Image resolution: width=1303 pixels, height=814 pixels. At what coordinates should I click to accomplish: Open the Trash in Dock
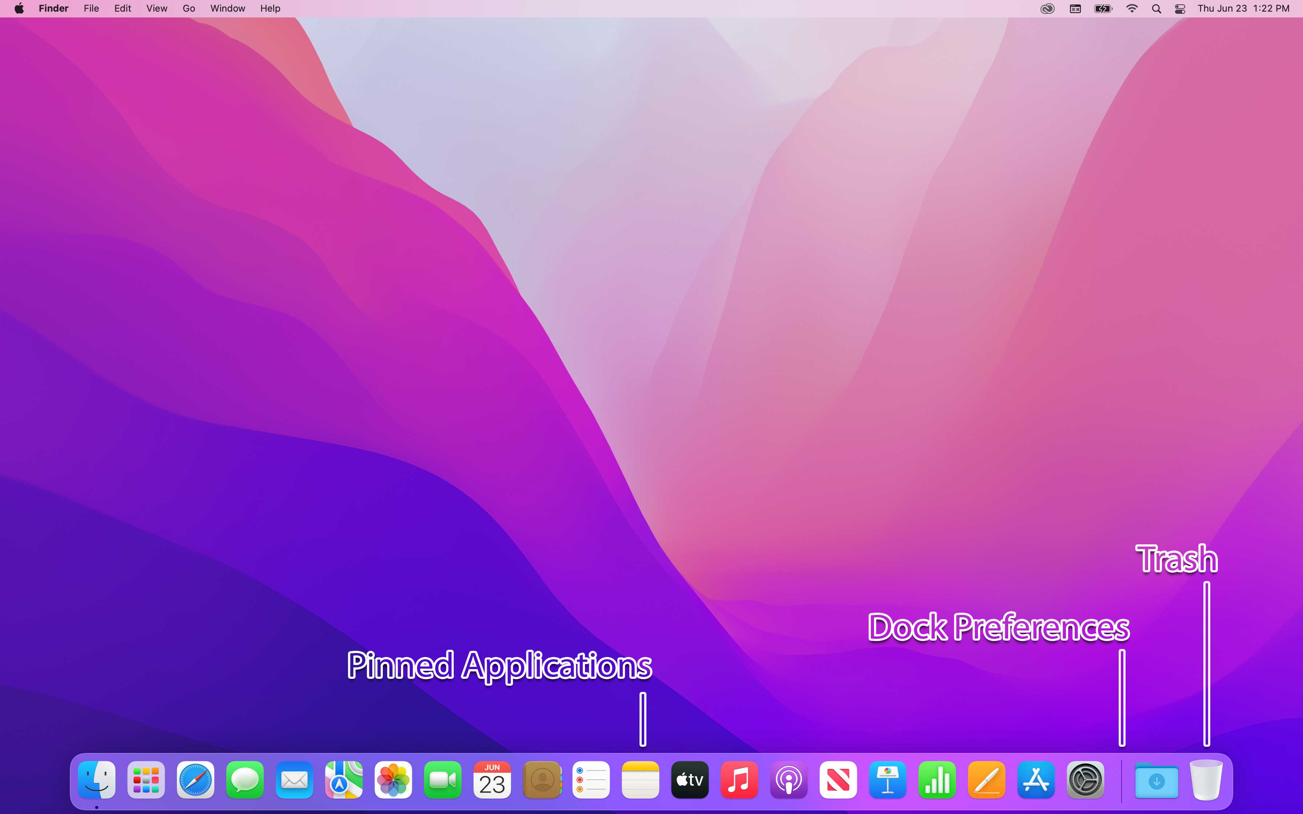1206,779
